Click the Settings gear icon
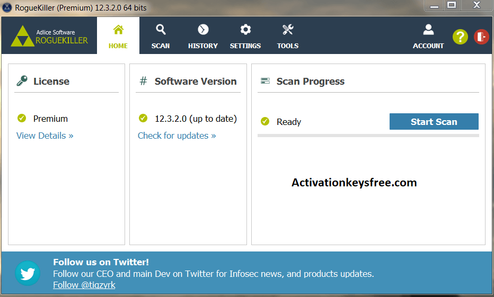The width and height of the screenshot is (494, 297). [x=245, y=30]
